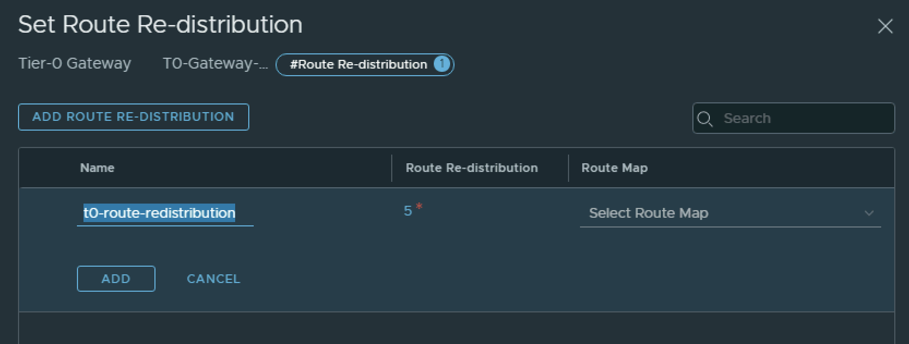Click the divider between Name and Route Re-distribution columns
Screen dimensions: 909x344
(x=392, y=168)
